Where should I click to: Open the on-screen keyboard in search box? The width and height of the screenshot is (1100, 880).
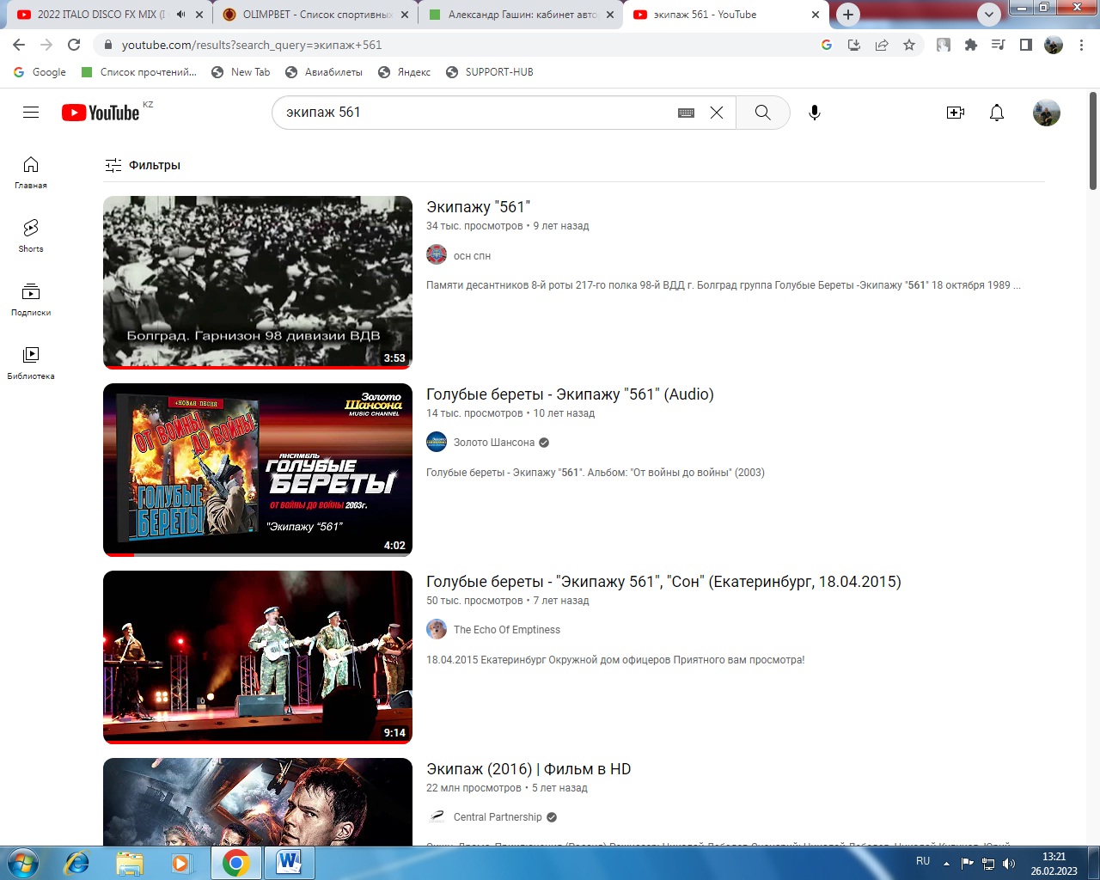click(x=686, y=113)
